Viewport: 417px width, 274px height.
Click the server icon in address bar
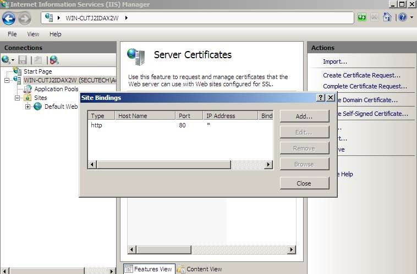49,18
